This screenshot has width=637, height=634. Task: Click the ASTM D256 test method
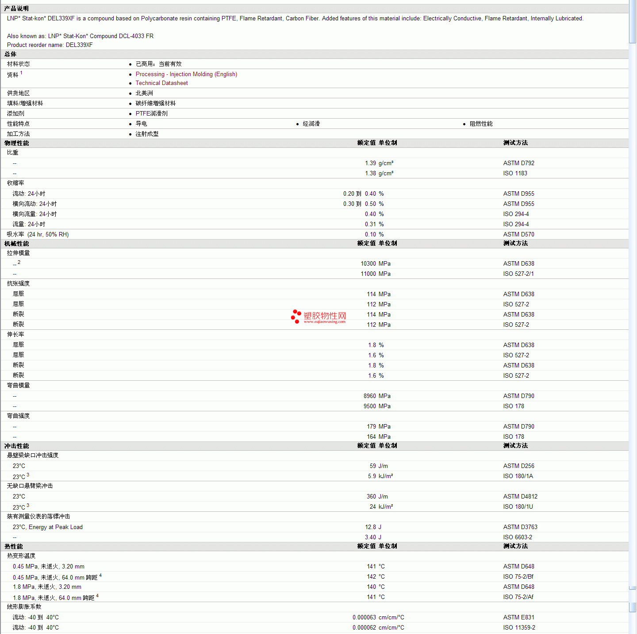click(x=519, y=466)
